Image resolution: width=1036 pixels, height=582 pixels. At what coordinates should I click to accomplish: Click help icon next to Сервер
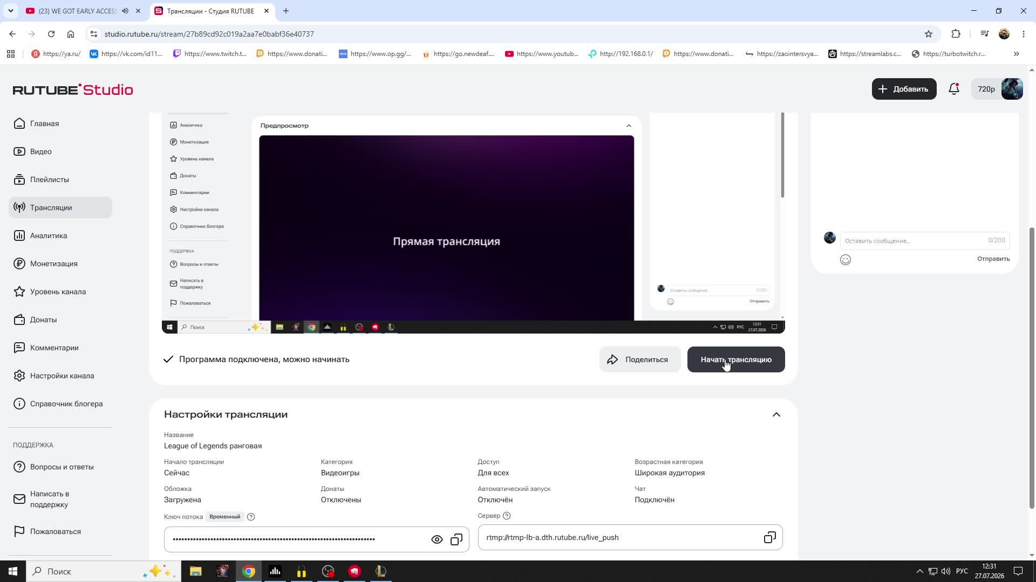[x=507, y=516]
